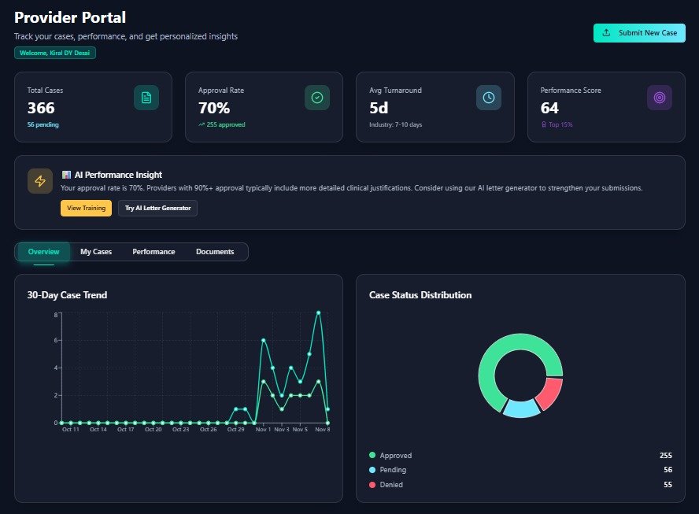Click the checkmark icon in Approval Rate card

pyautogui.click(x=317, y=98)
